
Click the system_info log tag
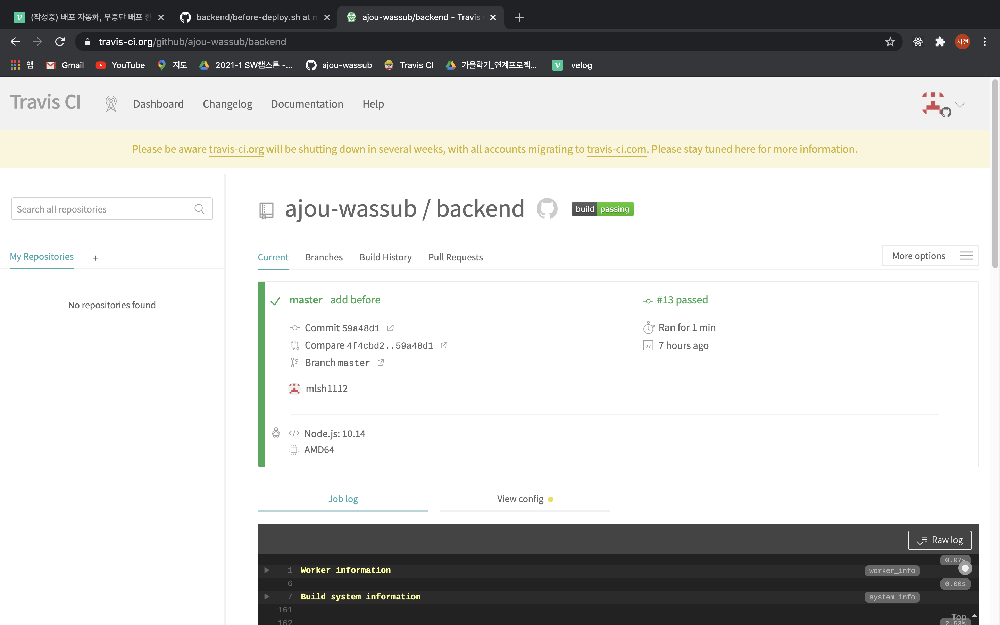point(892,597)
